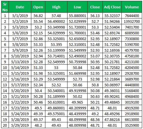The width and height of the screenshot is (143, 129).
Task: Click the Adj Close value 52.69174
Action: coord(112,33)
